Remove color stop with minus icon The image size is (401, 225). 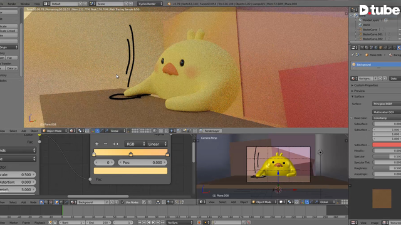pyautogui.click(x=106, y=144)
